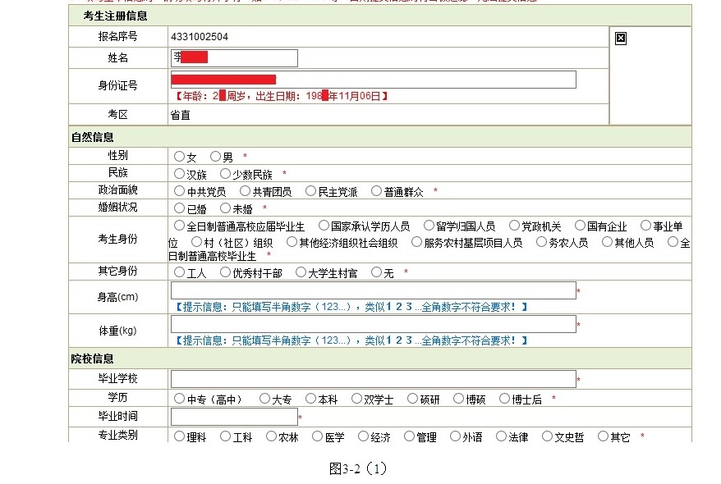Choose 经济 major category
The width and height of the screenshot is (721, 484).
363,436
